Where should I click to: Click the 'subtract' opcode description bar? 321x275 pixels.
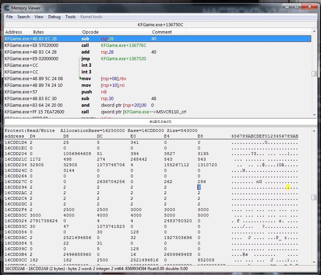[160, 121]
